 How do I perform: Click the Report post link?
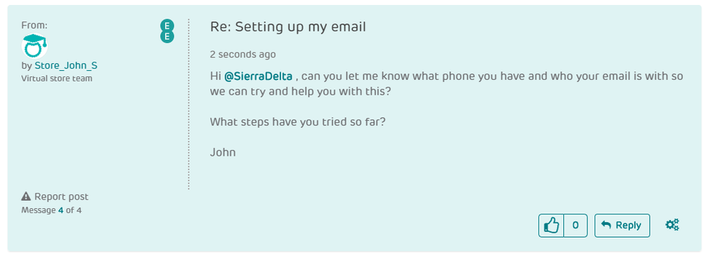pyautogui.click(x=62, y=196)
